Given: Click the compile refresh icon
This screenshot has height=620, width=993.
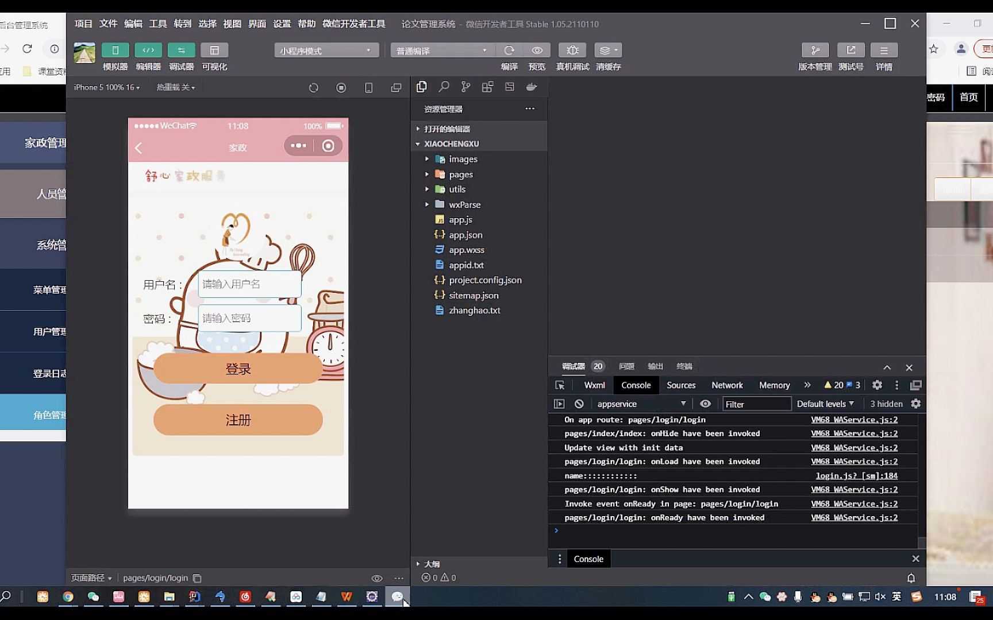Looking at the screenshot, I should click(509, 51).
